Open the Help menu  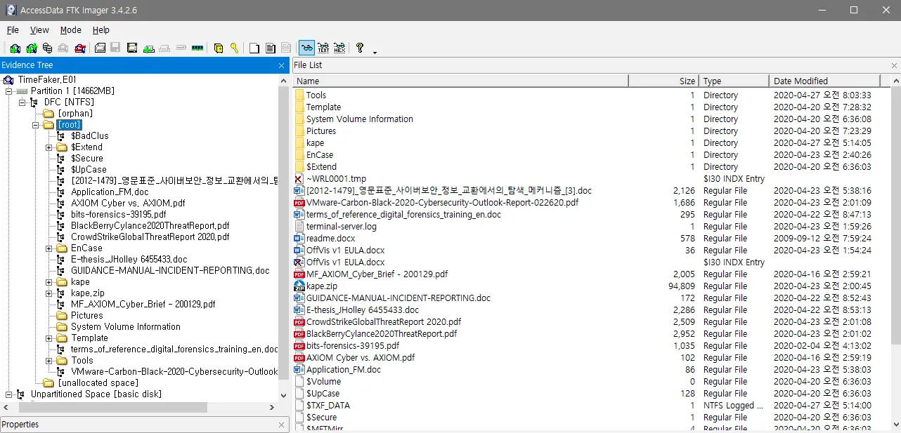pos(101,30)
